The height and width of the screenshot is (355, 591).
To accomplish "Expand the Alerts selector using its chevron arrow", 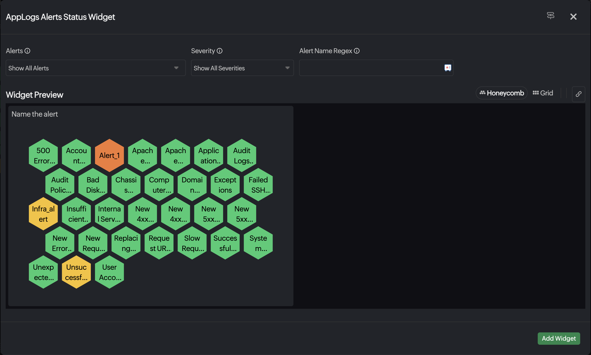I will point(177,68).
